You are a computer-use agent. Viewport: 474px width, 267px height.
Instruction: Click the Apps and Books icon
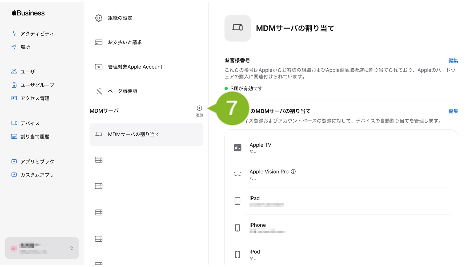14,161
